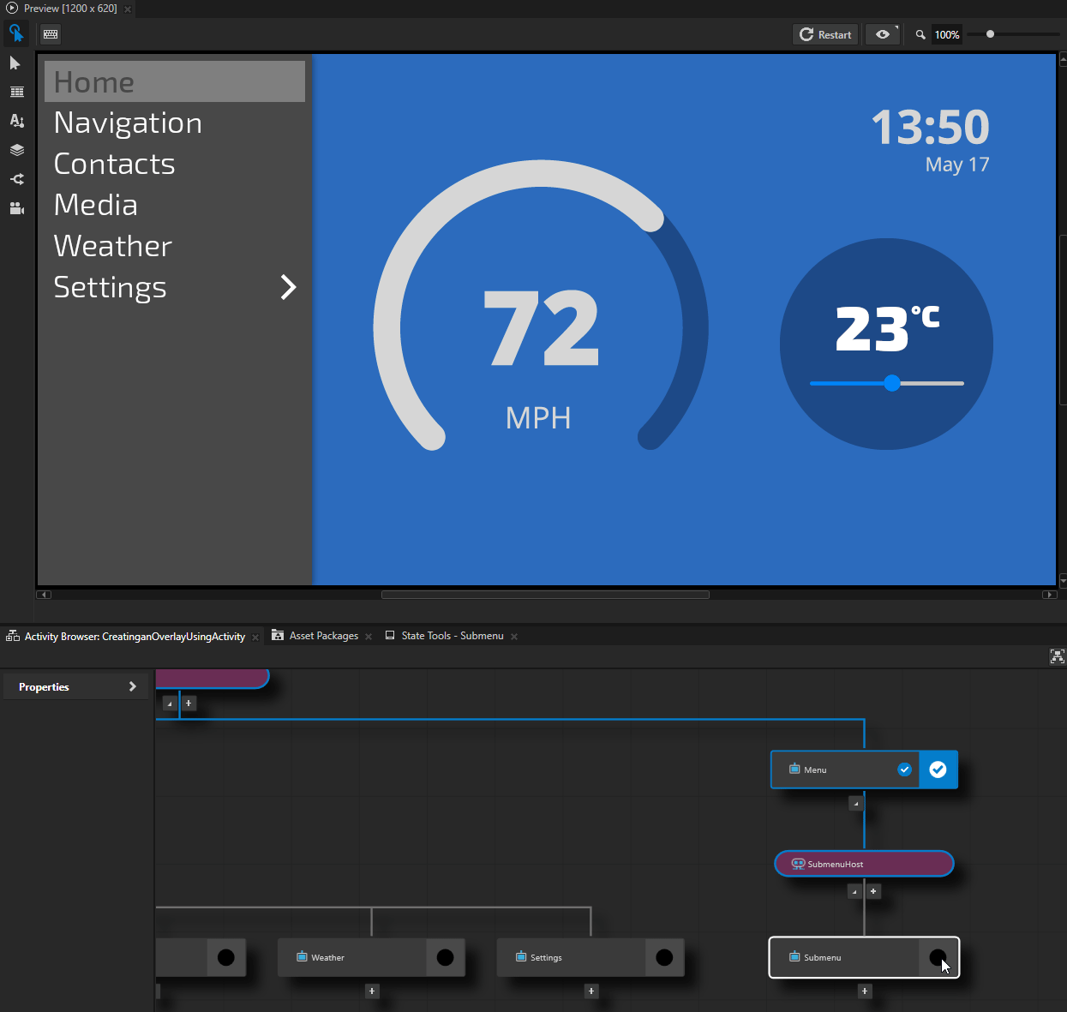Select Weather from the preview menu list
The image size is (1067, 1012).
tap(112, 246)
